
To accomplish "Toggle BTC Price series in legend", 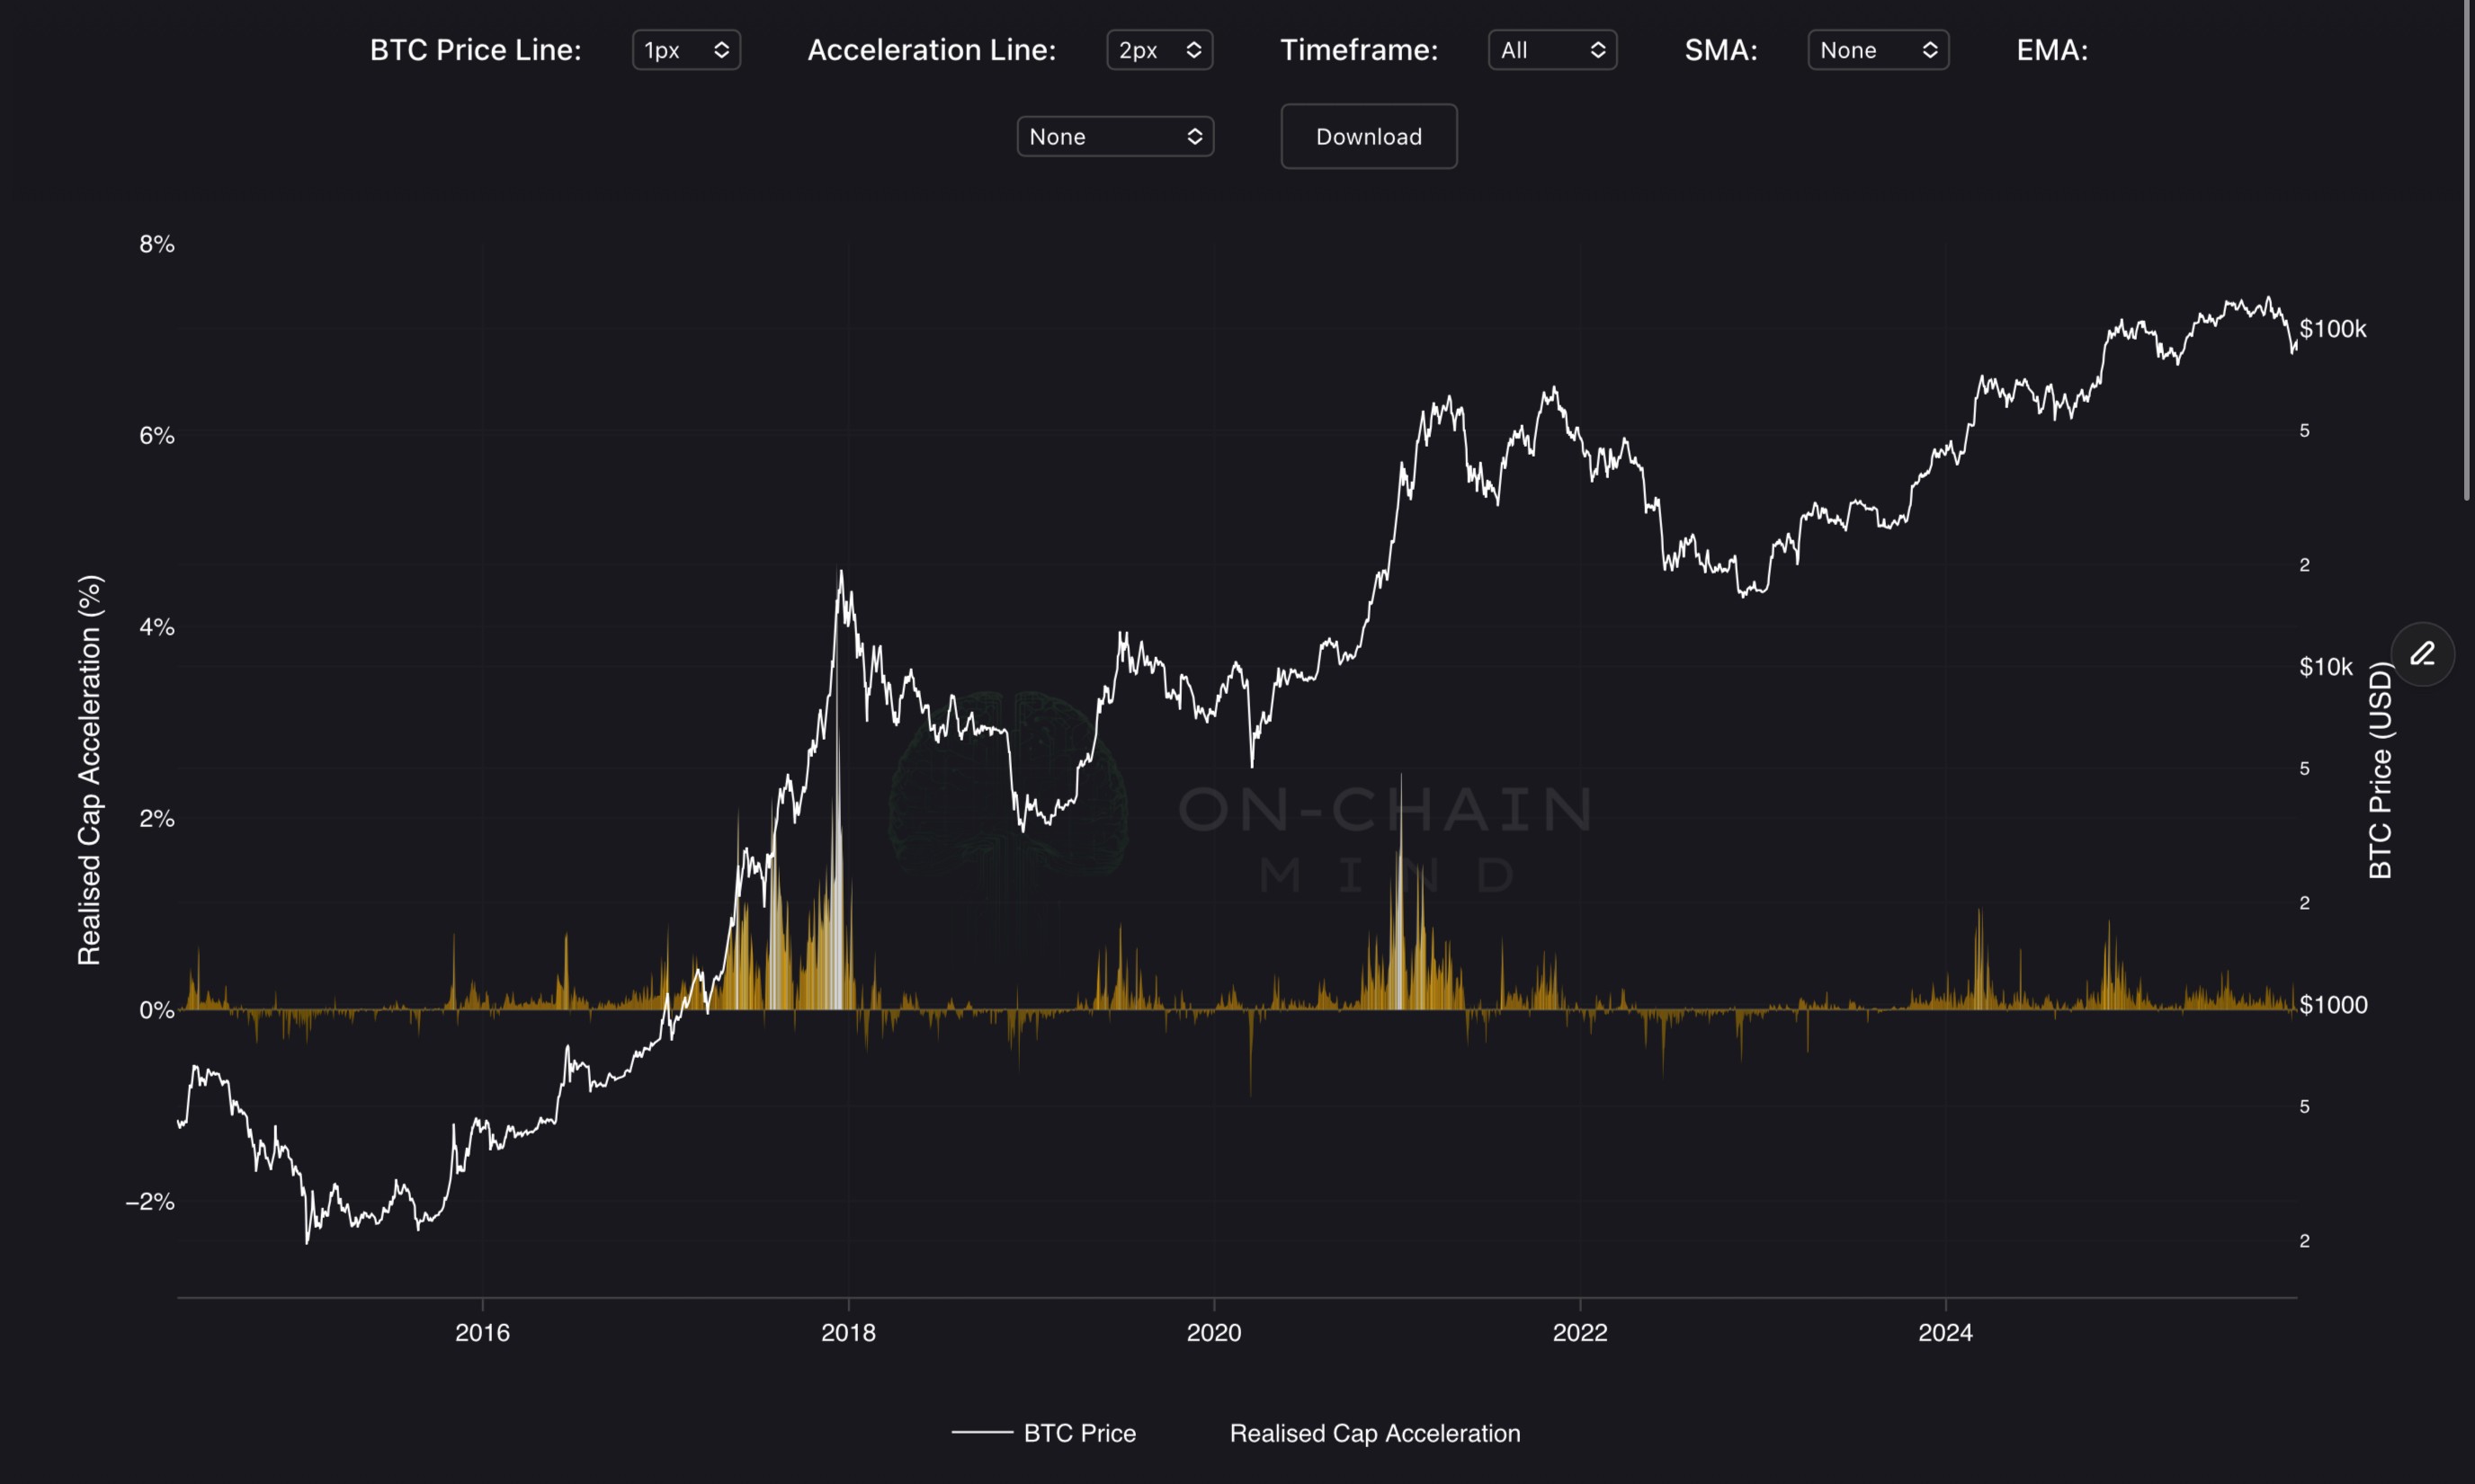I will pos(1078,1433).
